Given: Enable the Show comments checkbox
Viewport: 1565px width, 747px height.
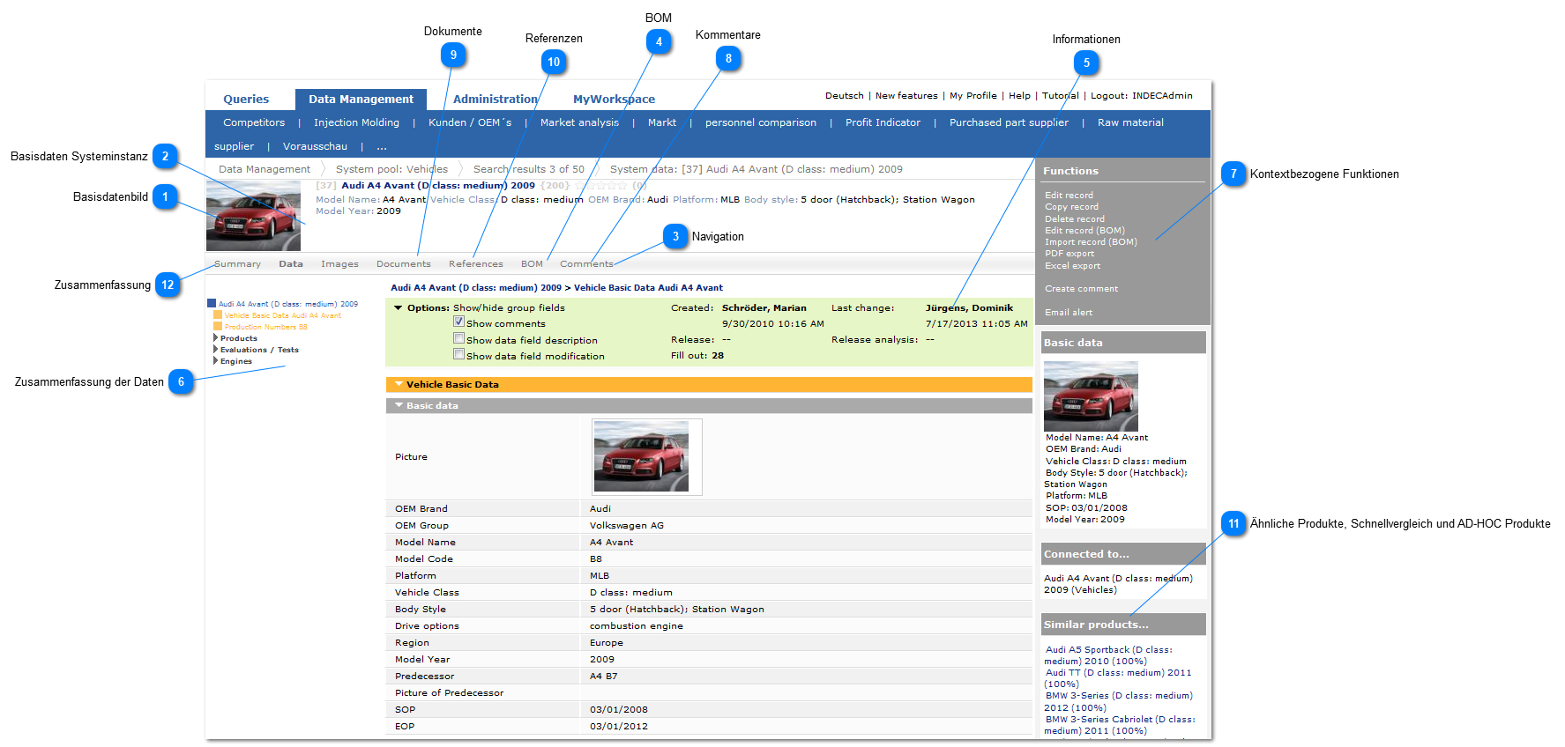Looking at the screenshot, I should point(458,322).
